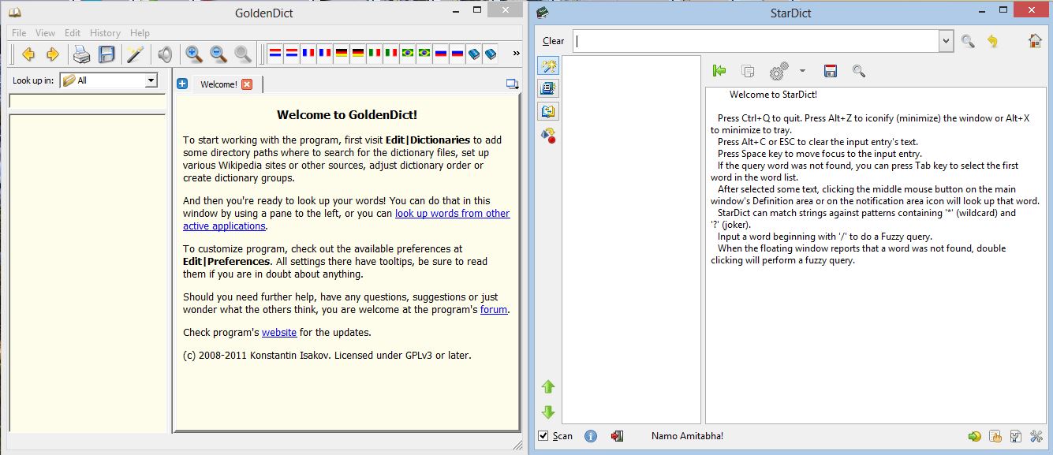Image resolution: width=1053 pixels, height=455 pixels.
Task: Quit StarDict with red exit-door icon
Action: 617,436
